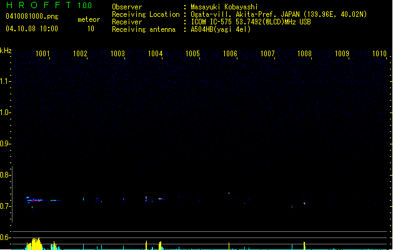Click the meteor label

point(89,19)
